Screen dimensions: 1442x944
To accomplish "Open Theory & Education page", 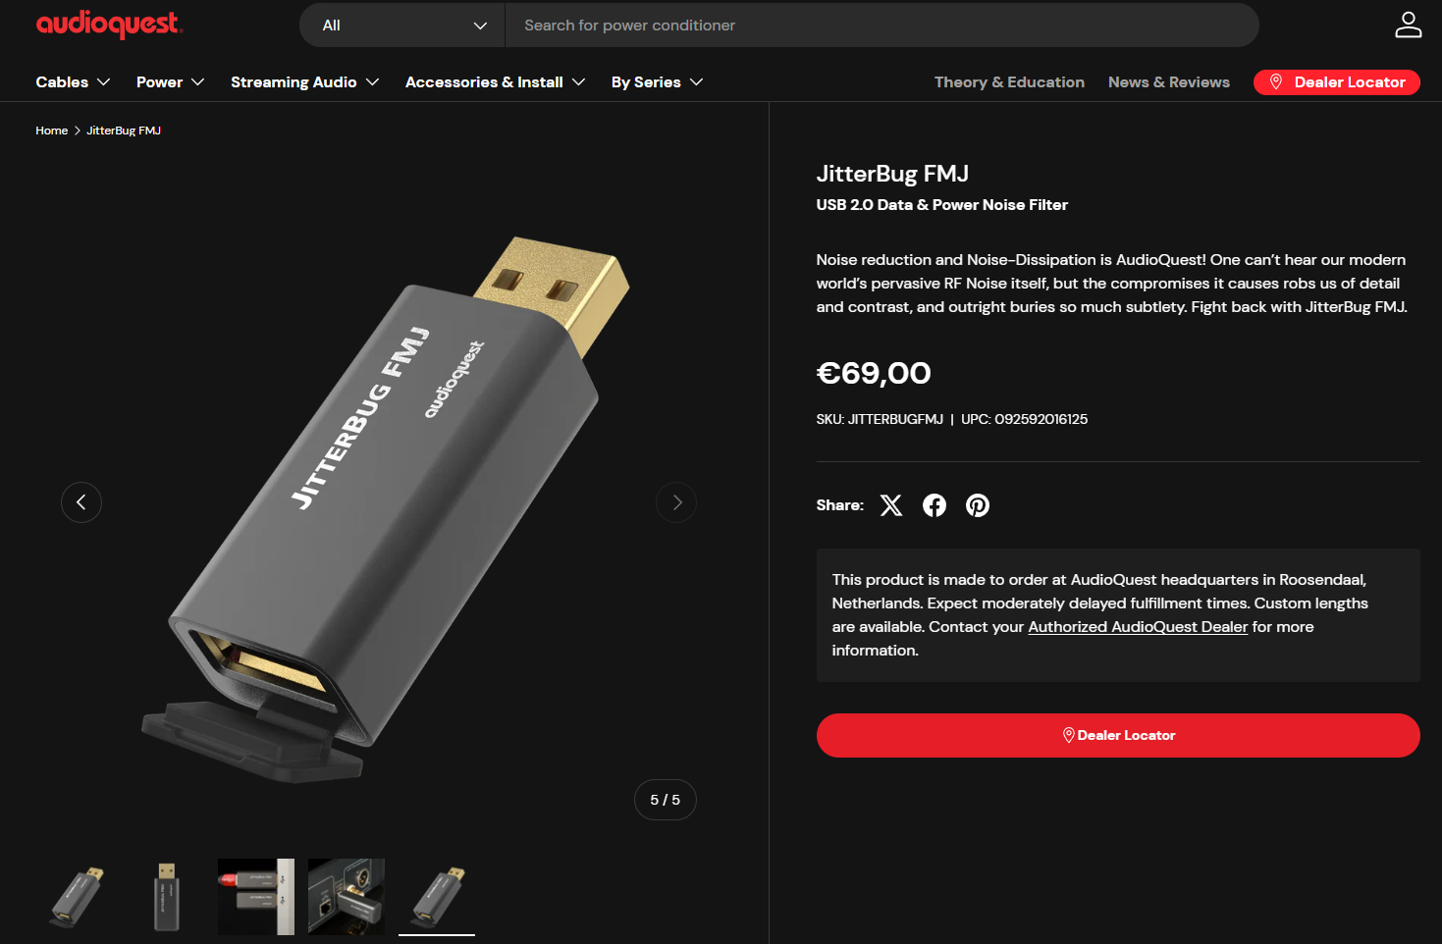I will pyautogui.click(x=1009, y=82).
